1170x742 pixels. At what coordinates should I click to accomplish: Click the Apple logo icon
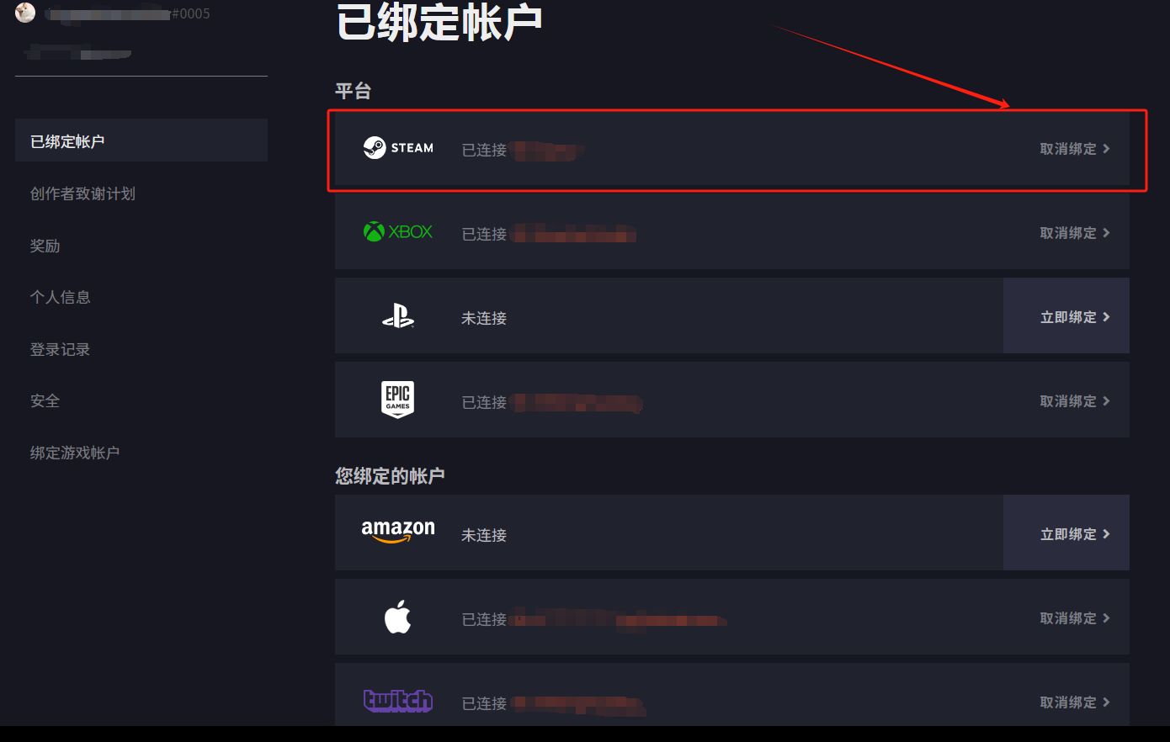pos(397,617)
